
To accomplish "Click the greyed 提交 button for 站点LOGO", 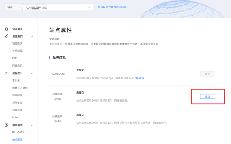I will click(207, 74).
